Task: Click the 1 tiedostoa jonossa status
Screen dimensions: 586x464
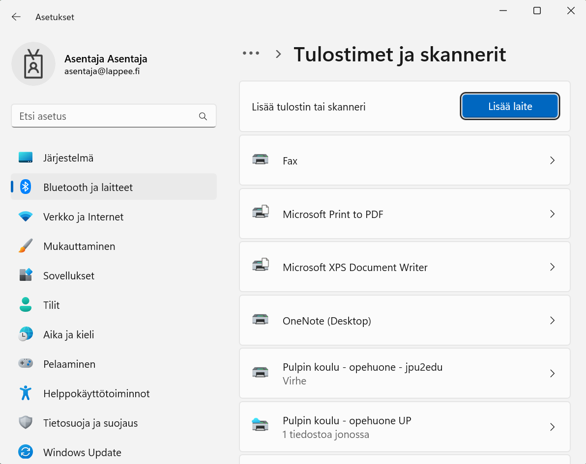Action: tap(326, 434)
